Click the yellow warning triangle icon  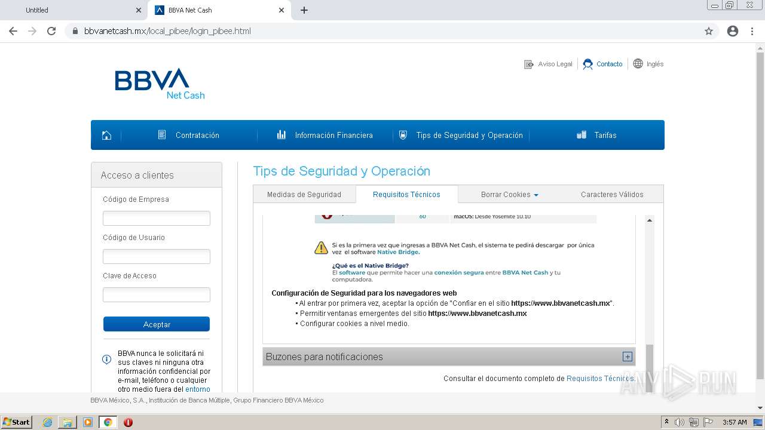click(322, 247)
